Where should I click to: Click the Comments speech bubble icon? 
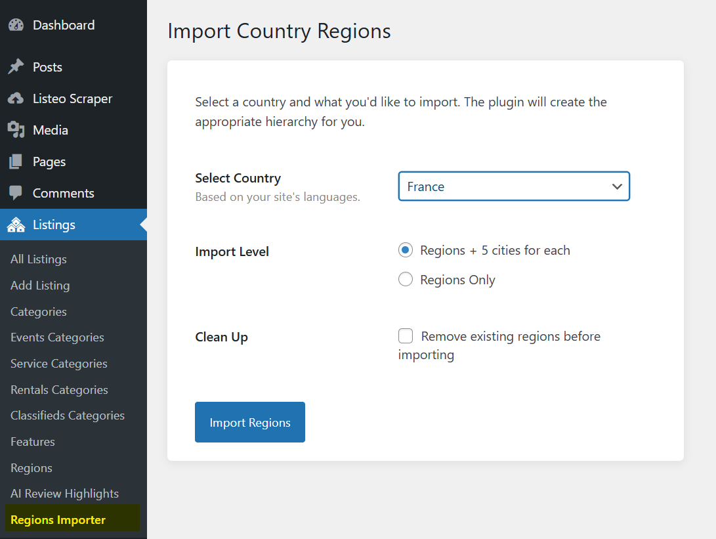click(16, 193)
